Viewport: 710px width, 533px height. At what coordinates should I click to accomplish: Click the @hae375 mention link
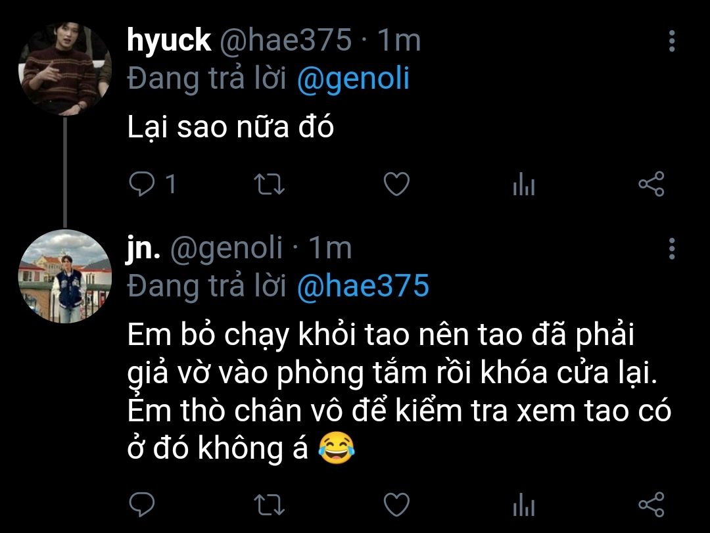coord(363,286)
